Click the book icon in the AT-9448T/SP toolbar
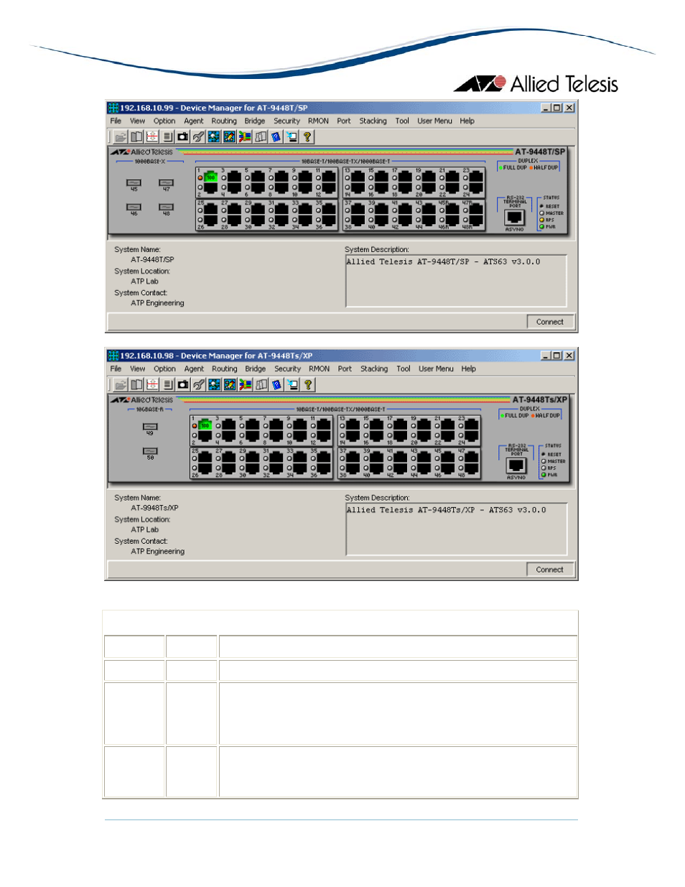 pyautogui.click(x=136, y=136)
